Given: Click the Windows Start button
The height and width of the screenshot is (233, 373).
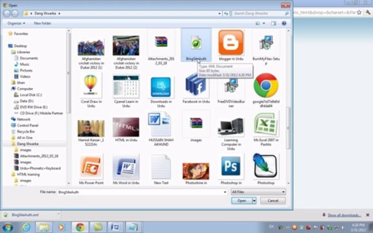Looking at the screenshot, I should (8, 227).
